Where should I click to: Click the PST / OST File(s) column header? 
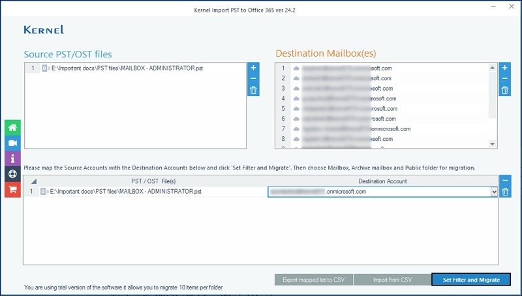[x=153, y=181]
